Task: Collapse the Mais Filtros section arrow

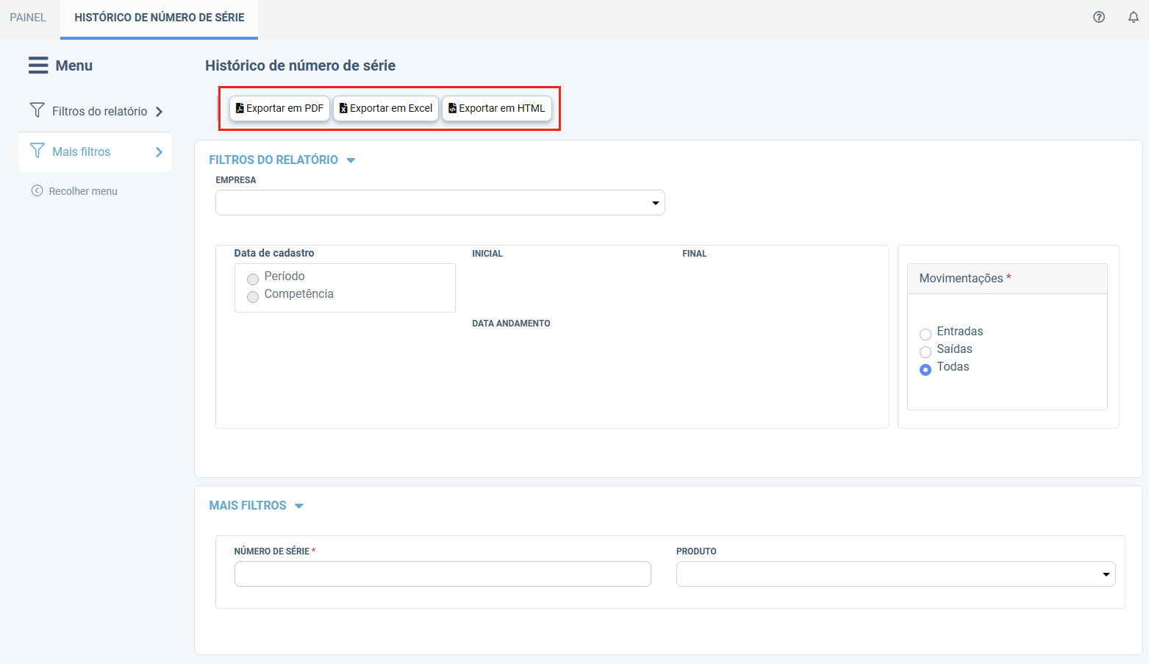Action: tap(299, 506)
